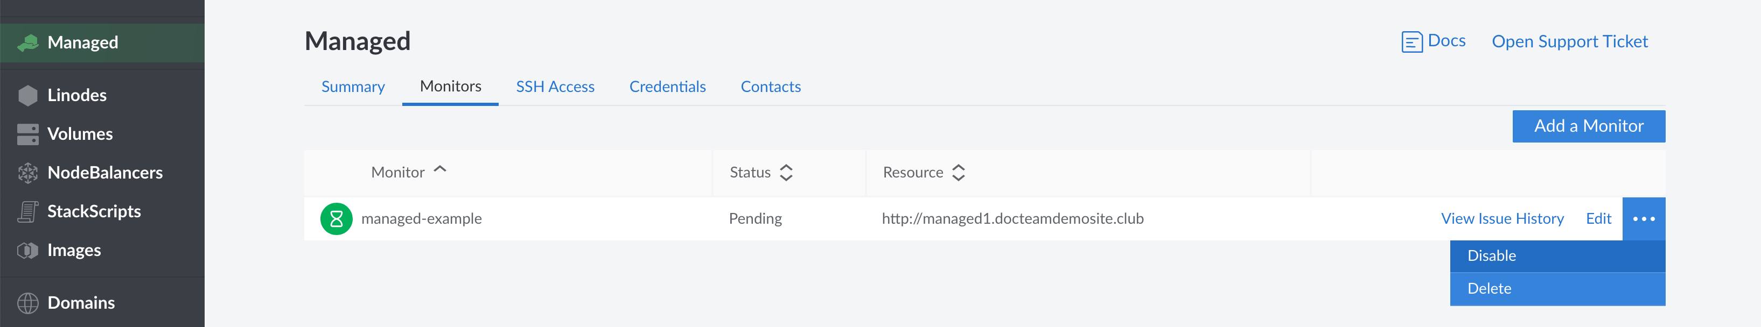Screen dimensions: 1761x327
Task: Switch to the Summary tab
Action: tap(353, 87)
